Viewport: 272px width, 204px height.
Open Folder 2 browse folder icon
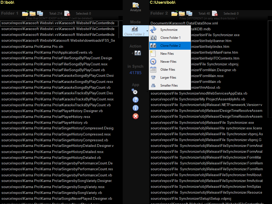pyautogui.click(x=174, y=13)
